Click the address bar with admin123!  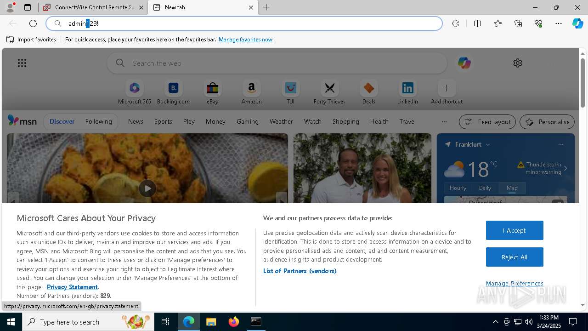click(x=244, y=23)
